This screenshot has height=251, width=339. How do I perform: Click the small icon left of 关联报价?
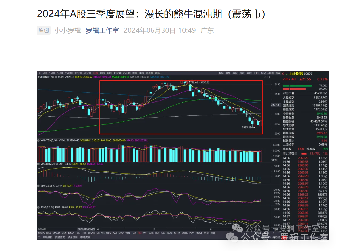point(39,238)
